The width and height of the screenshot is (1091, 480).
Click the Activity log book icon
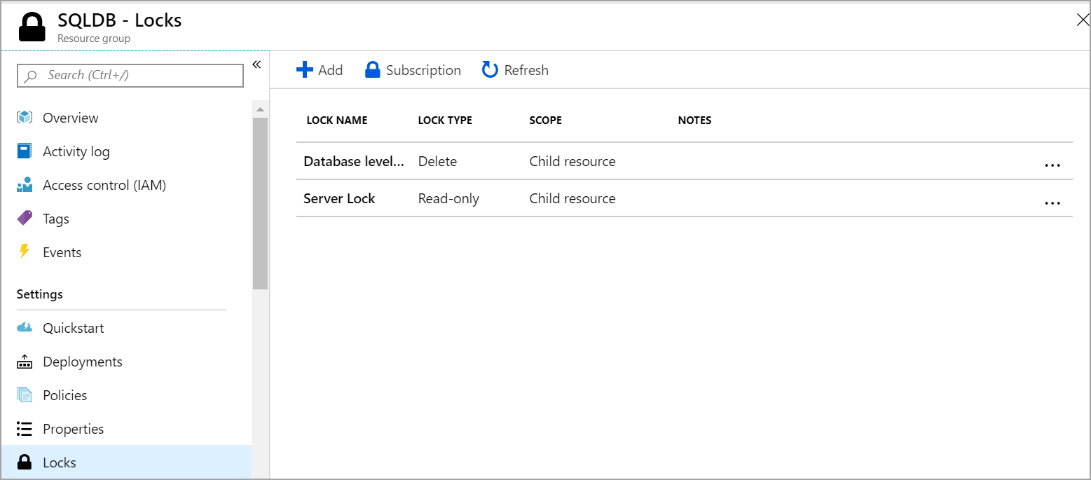pos(25,151)
